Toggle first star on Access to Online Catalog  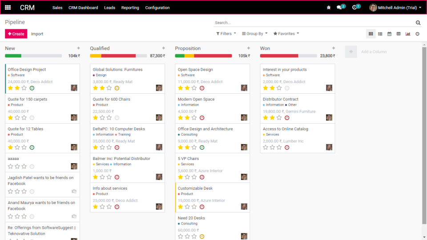266,147
